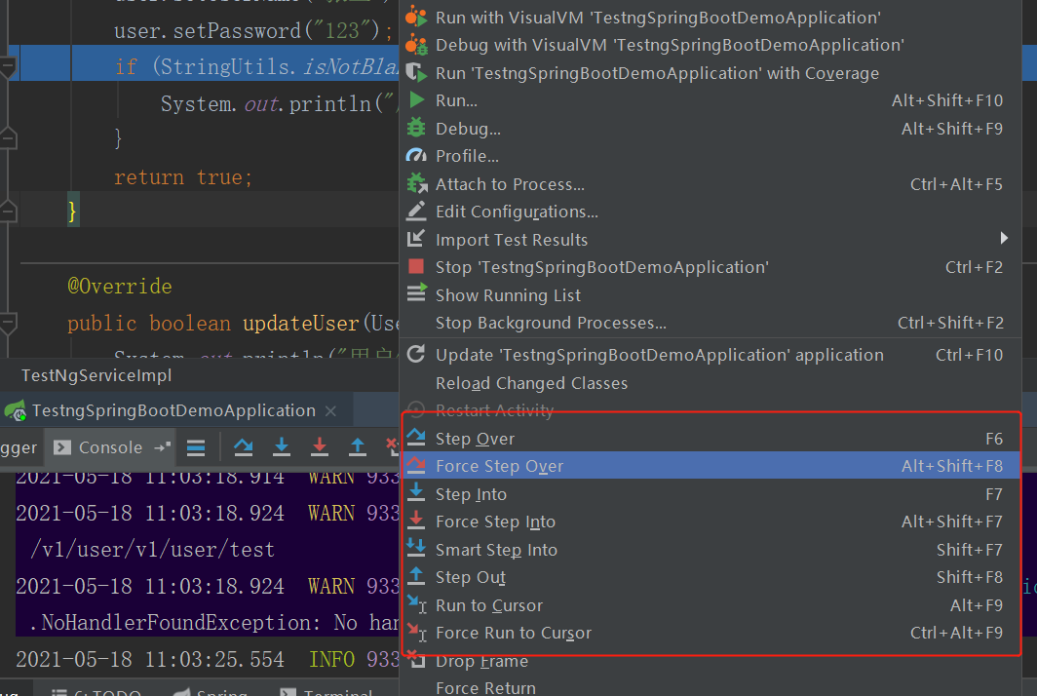
Task: Choose Show Running List
Action: 711,295
